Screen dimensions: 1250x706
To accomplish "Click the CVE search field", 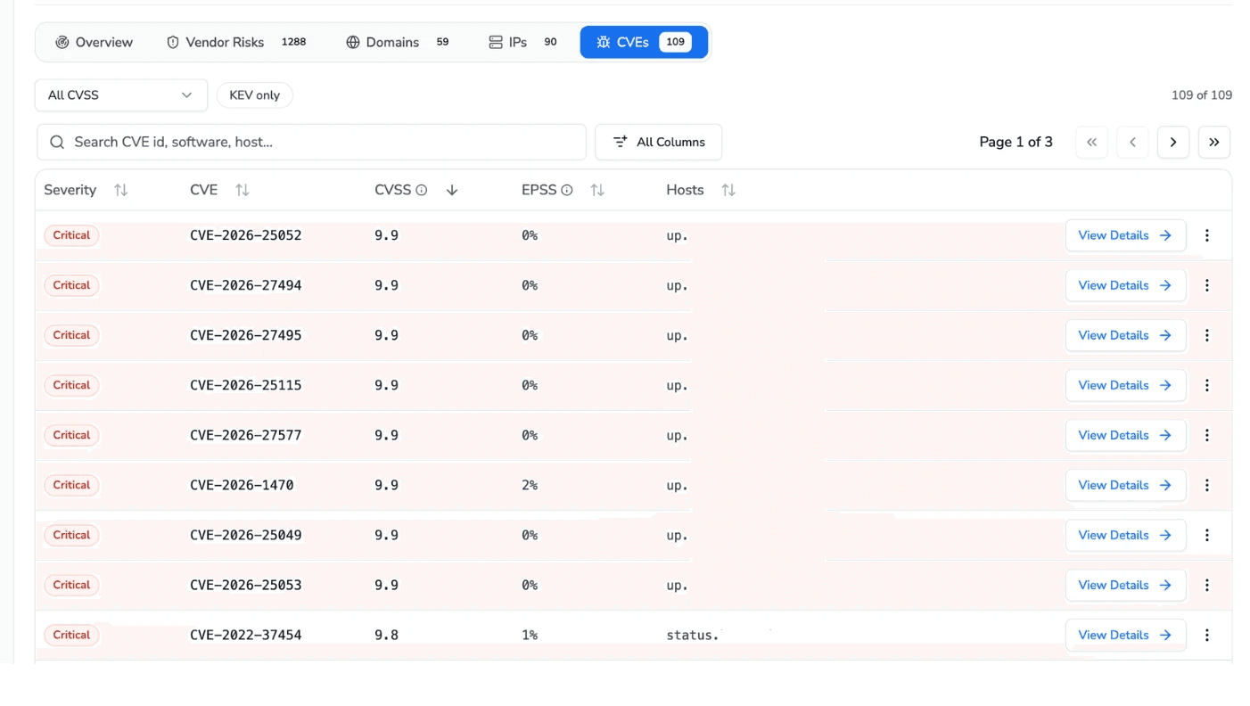I will 311,142.
